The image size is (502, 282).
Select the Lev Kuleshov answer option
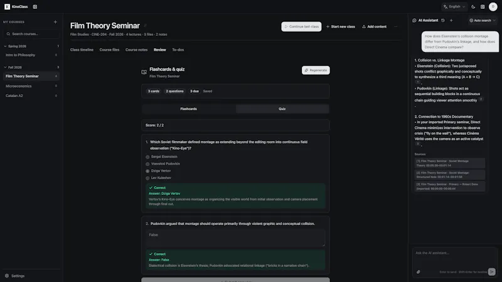pyautogui.click(x=147, y=178)
